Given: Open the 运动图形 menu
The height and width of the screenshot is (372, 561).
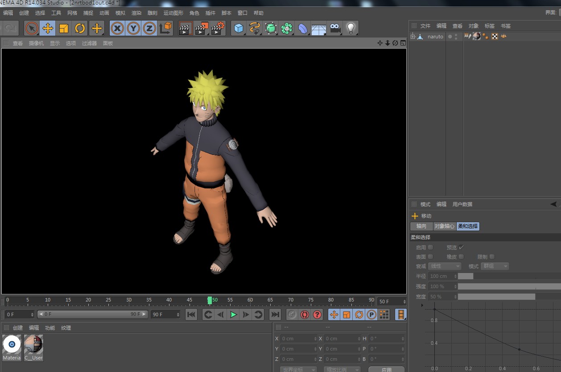Looking at the screenshot, I should (x=173, y=13).
